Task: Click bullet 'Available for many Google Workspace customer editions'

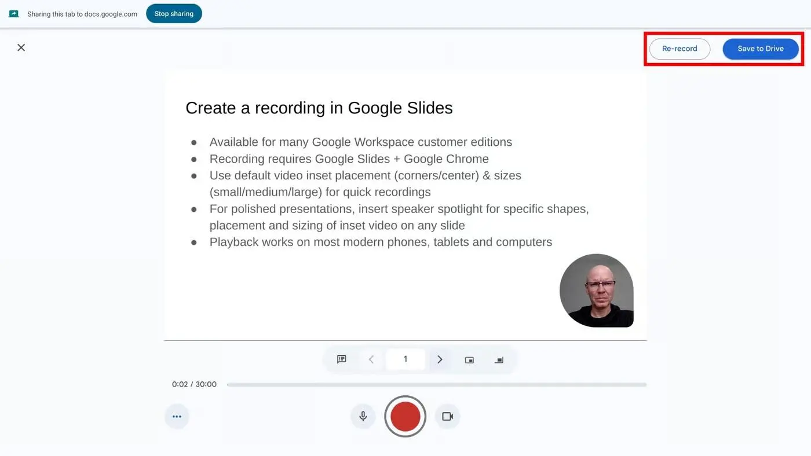Action: 361,142
